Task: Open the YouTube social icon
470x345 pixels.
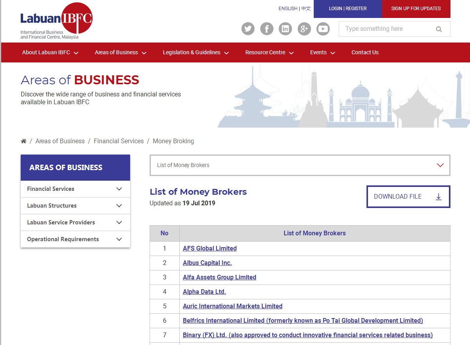Action: 323,29
